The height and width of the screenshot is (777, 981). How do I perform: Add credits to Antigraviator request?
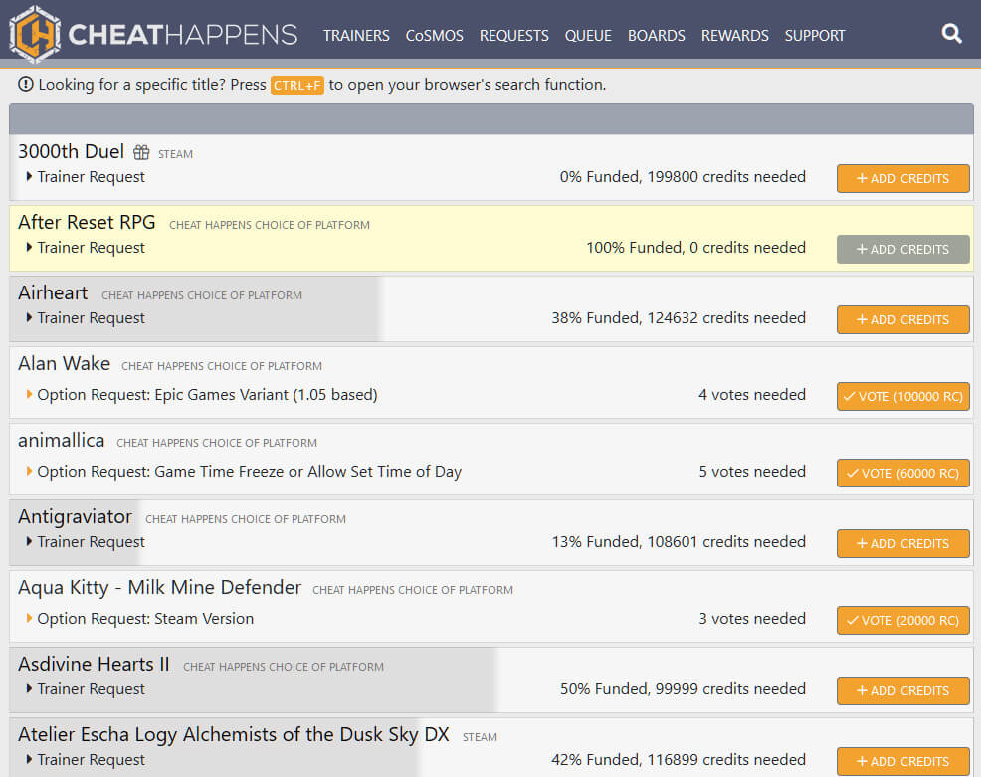[x=902, y=543]
